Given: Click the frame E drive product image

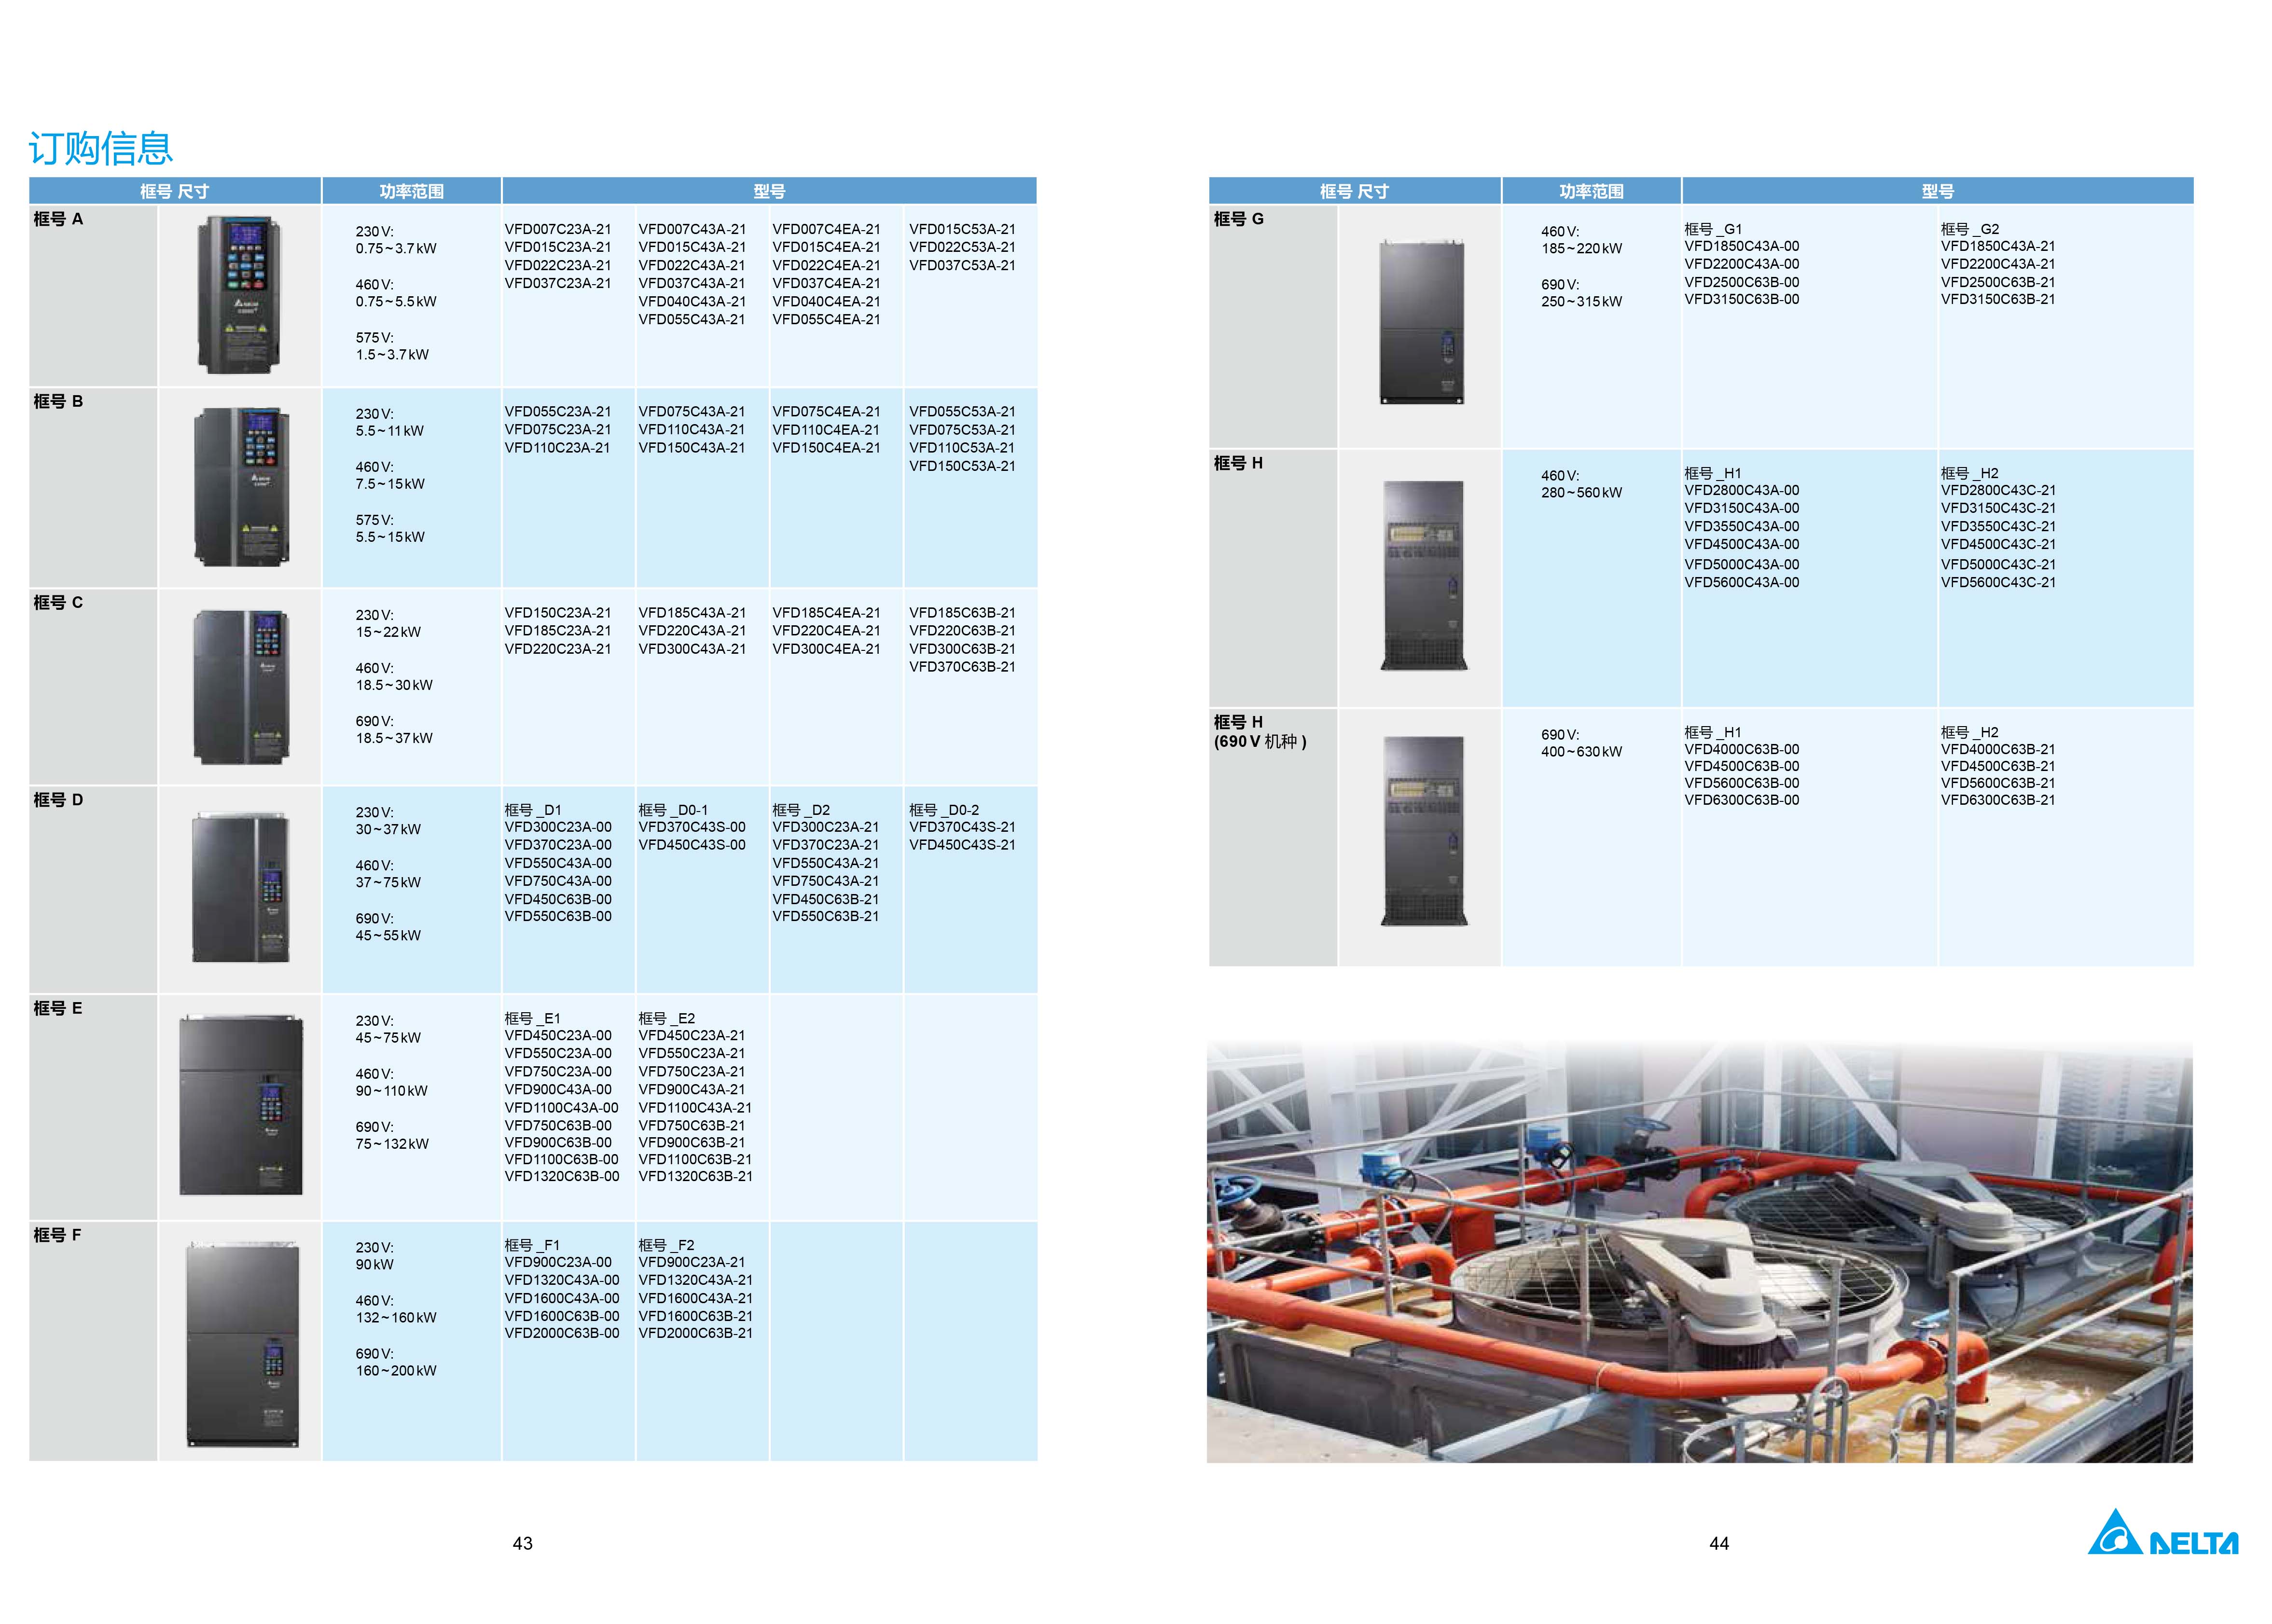Looking at the screenshot, I should click(x=240, y=1104).
